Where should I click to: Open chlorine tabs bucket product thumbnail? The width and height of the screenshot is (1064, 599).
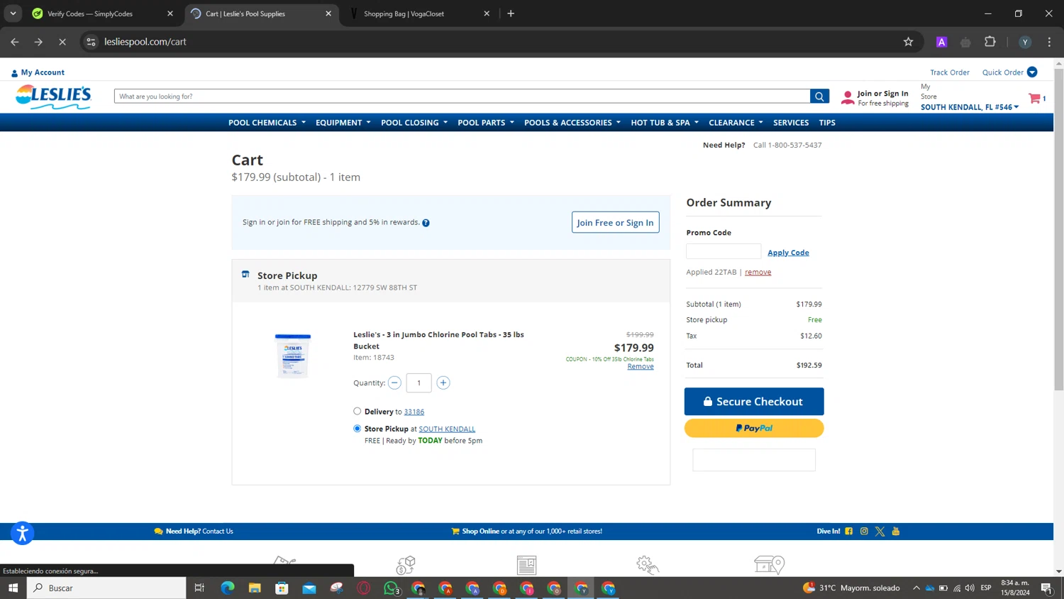point(293,356)
